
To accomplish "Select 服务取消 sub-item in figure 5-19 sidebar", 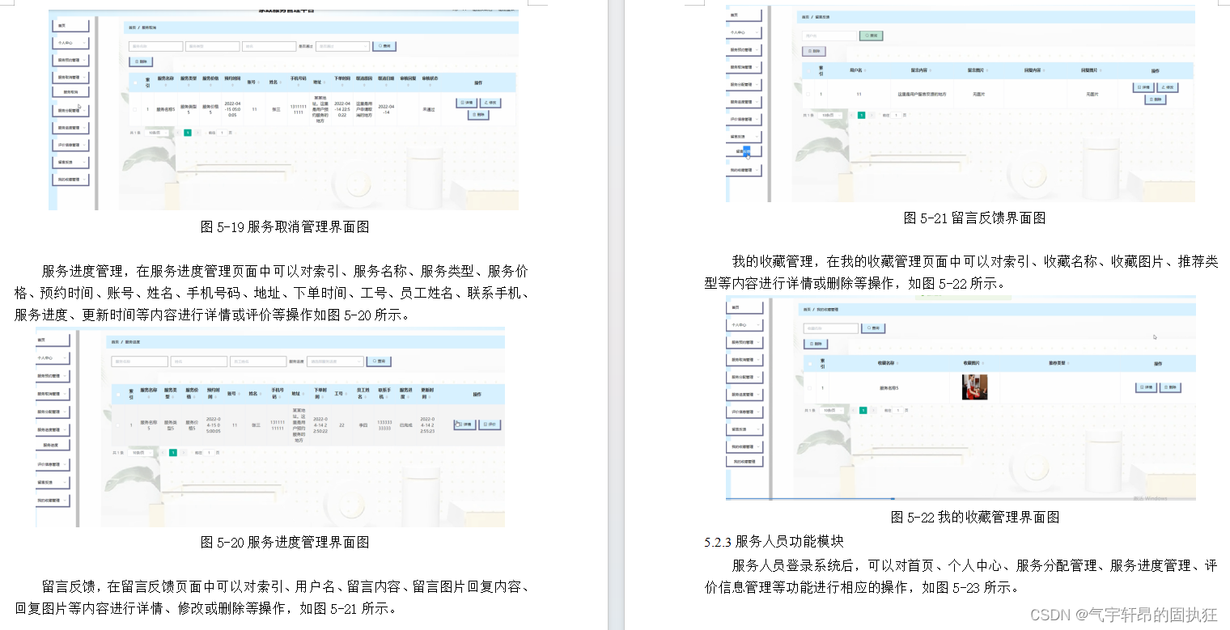I will pyautogui.click(x=70, y=93).
